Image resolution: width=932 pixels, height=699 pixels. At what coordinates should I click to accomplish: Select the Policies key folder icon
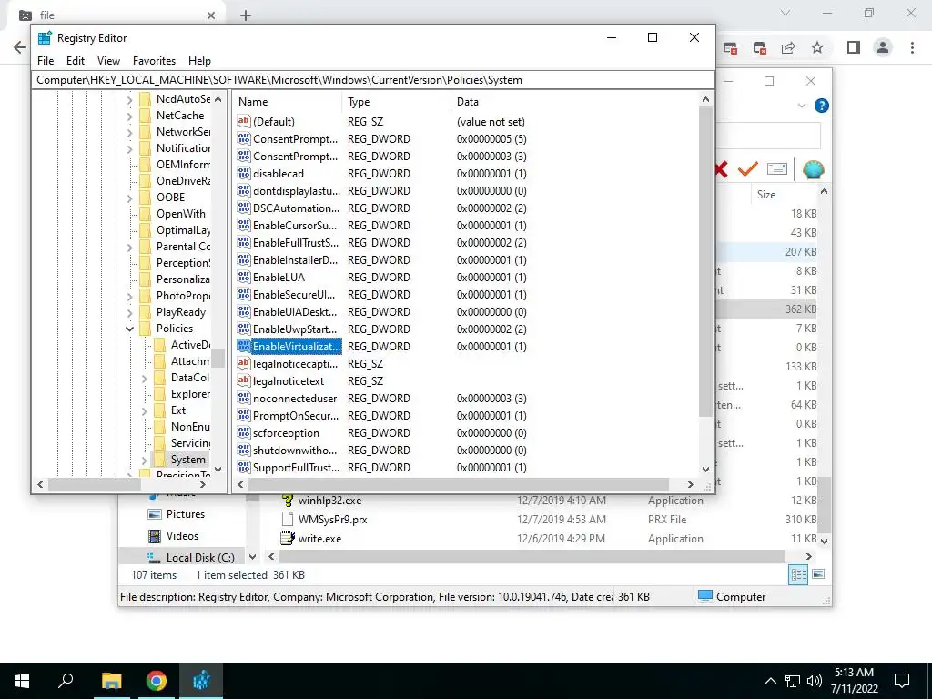pos(145,329)
